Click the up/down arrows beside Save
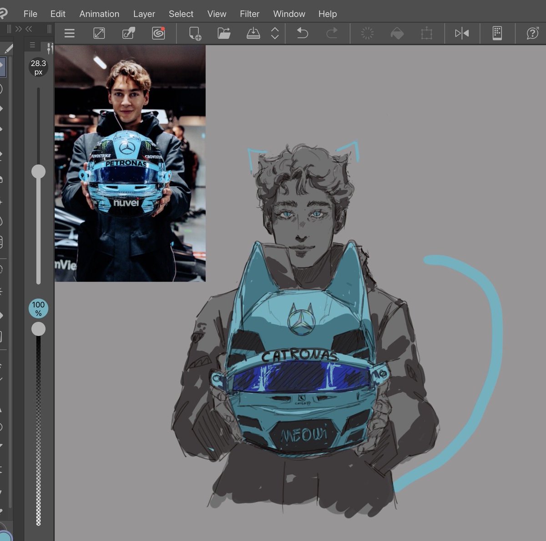 275,33
